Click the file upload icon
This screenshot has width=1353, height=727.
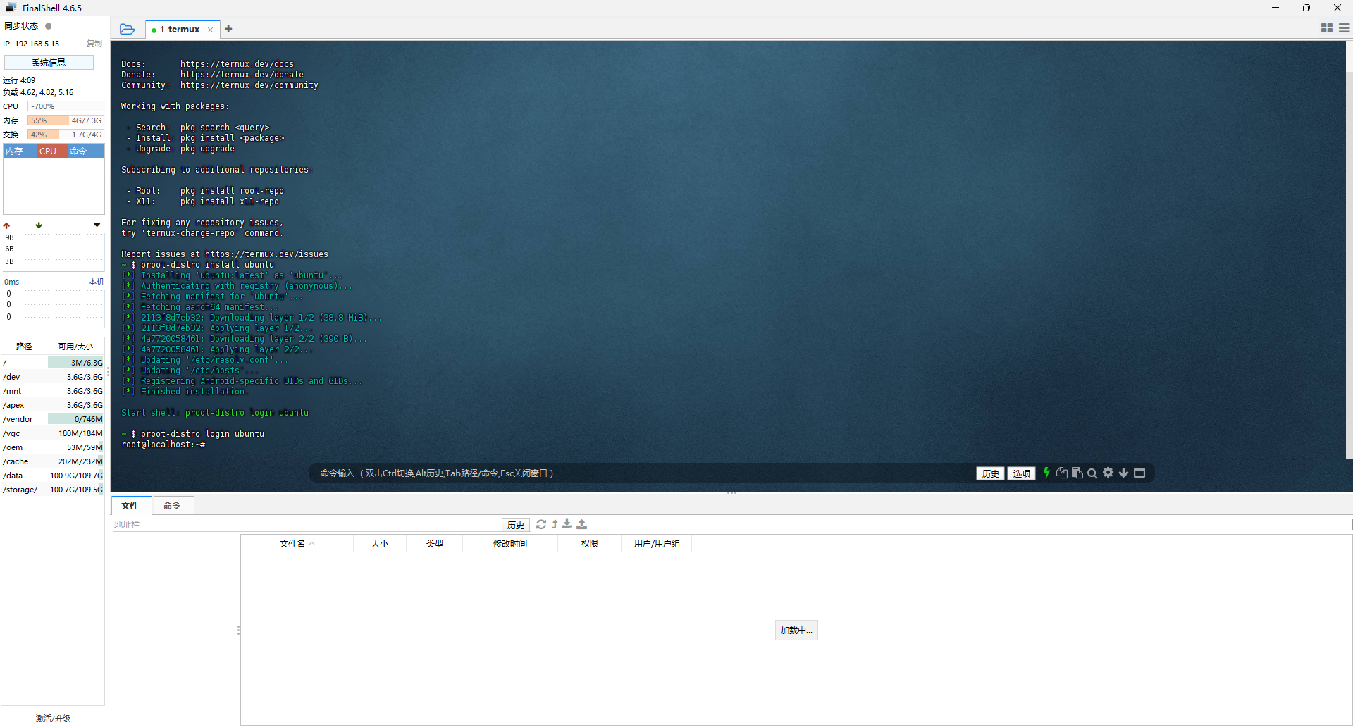pyautogui.click(x=582, y=524)
